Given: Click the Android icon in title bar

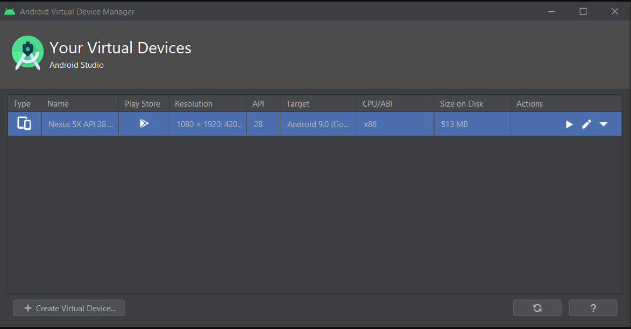Looking at the screenshot, I should click(10, 12).
